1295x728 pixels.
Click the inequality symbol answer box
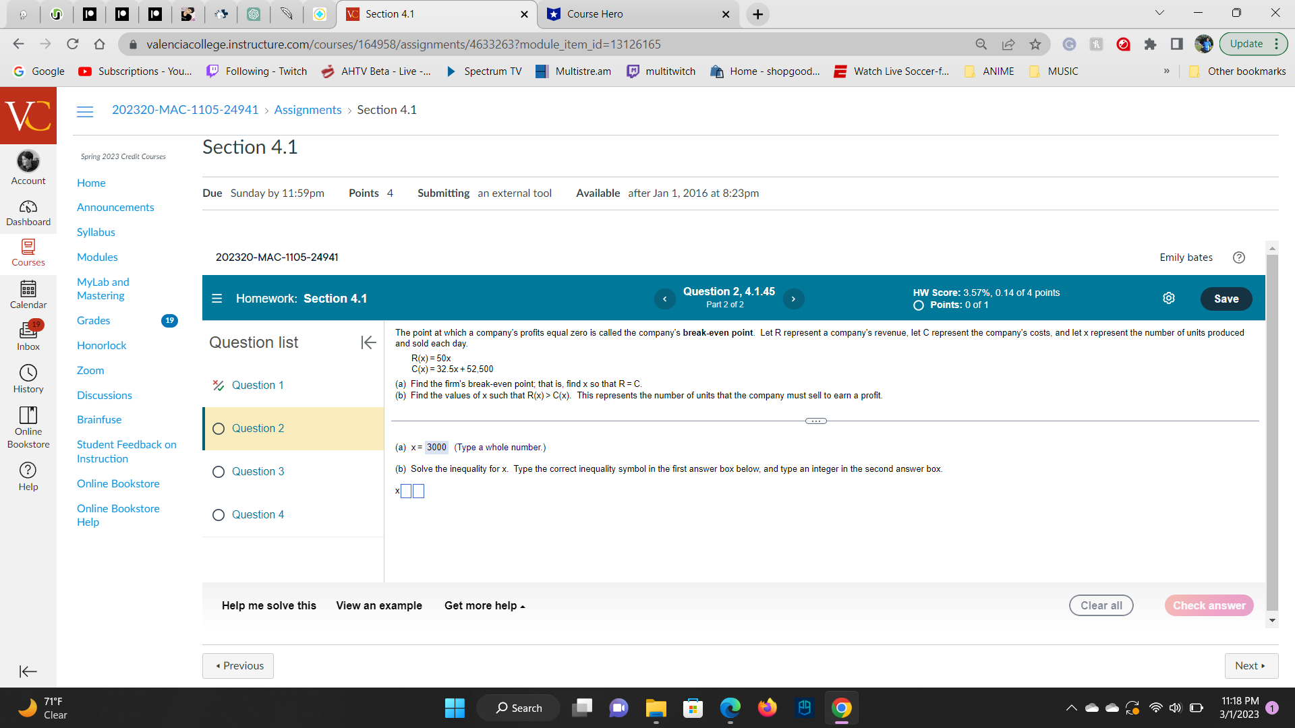406,491
